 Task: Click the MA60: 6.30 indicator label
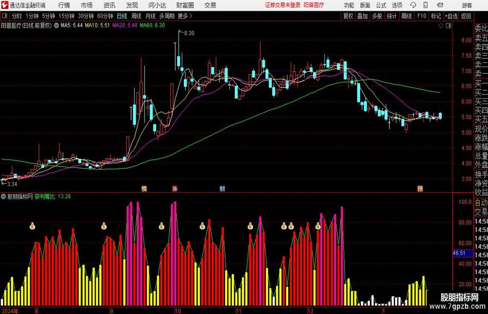point(152,25)
